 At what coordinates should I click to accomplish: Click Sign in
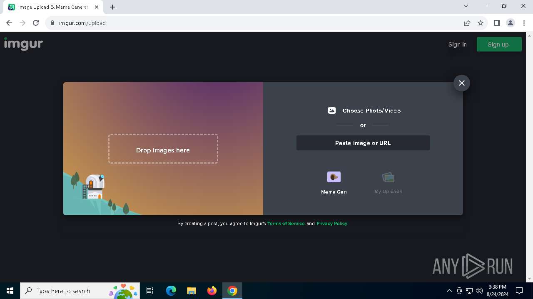tap(457, 44)
